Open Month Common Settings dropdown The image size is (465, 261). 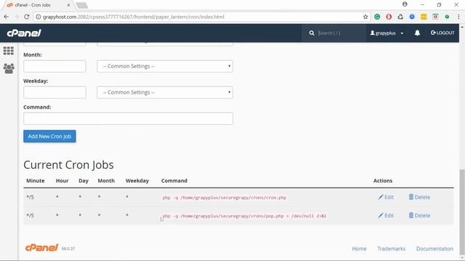point(165,66)
